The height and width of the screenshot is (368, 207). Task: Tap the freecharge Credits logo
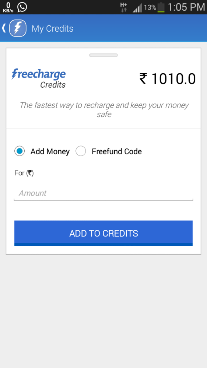coord(39,78)
